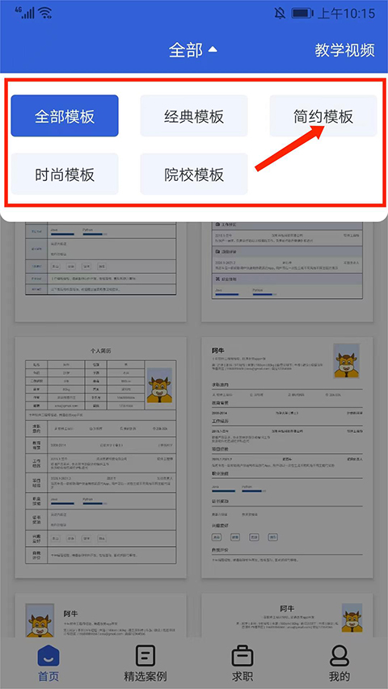Tap the 首页 home icon

pos(48,656)
